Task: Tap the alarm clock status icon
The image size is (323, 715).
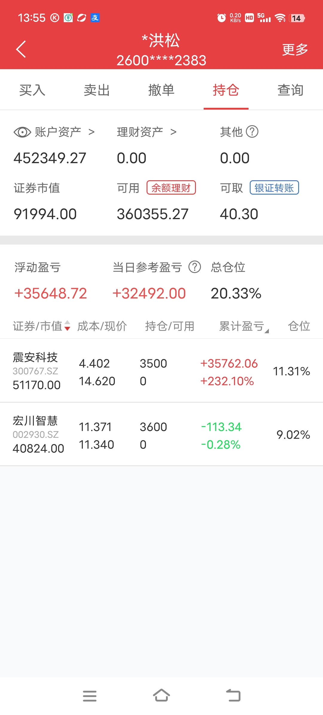Action: point(221,18)
